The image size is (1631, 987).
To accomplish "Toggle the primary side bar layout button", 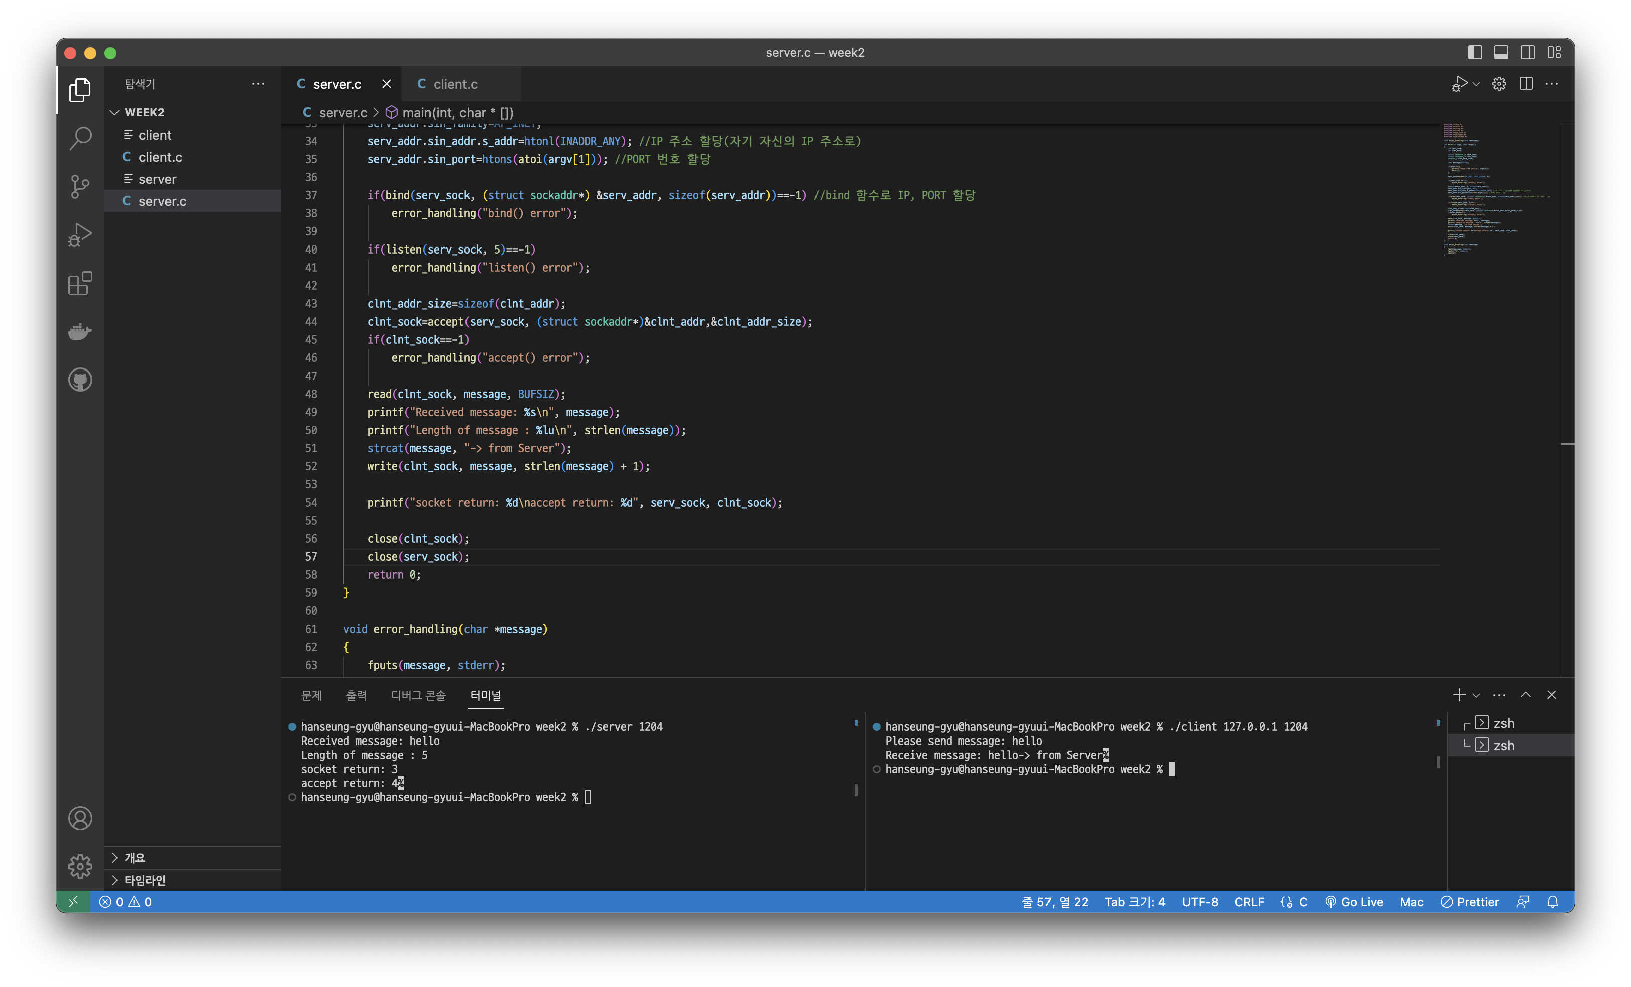I will tap(1475, 52).
